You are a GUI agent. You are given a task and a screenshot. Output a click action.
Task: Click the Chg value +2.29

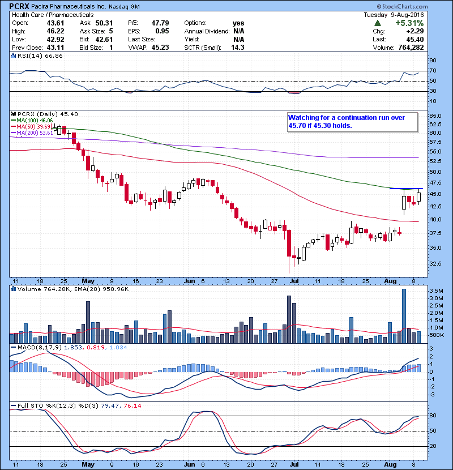click(x=415, y=31)
